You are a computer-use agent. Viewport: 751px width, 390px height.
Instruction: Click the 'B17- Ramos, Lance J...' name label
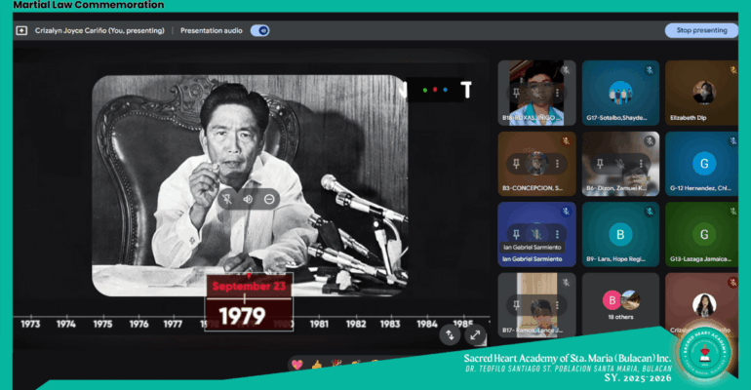point(533,331)
